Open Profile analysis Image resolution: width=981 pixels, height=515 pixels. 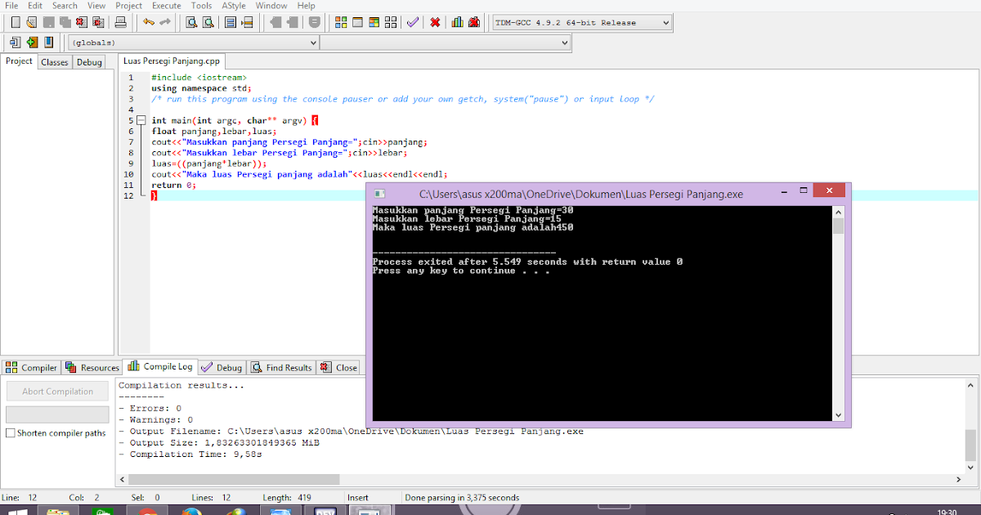(x=456, y=22)
